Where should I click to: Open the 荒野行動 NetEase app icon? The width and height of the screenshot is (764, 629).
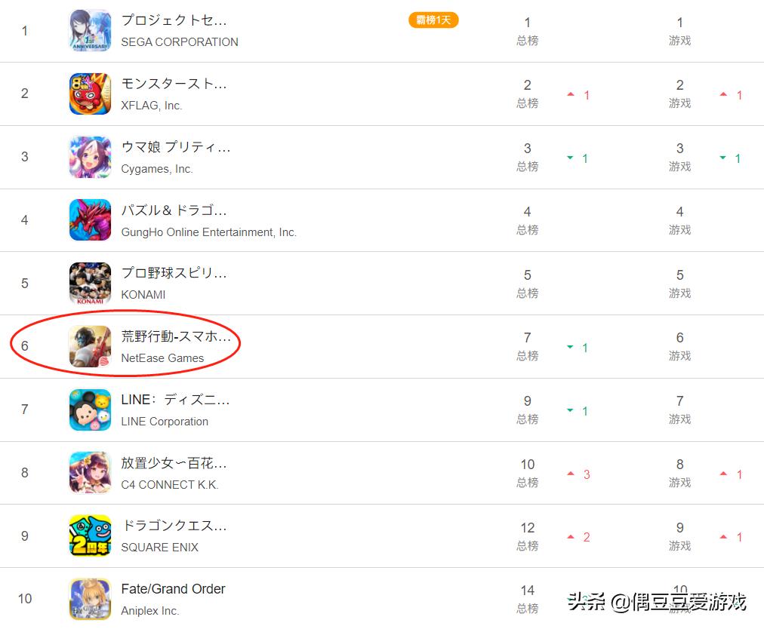(x=90, y=346)
